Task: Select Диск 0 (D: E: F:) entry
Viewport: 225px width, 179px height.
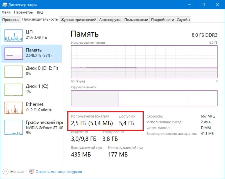Action: [x=32, y=72]
